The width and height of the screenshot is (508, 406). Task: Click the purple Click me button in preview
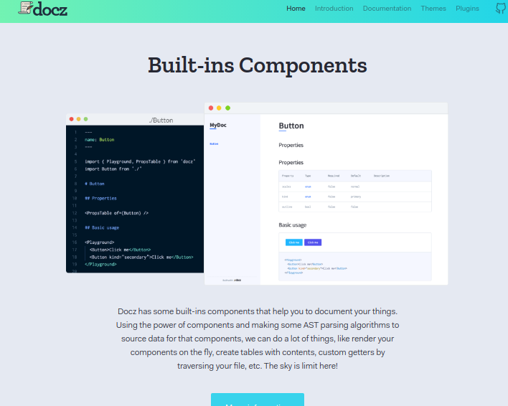point(313,242)
